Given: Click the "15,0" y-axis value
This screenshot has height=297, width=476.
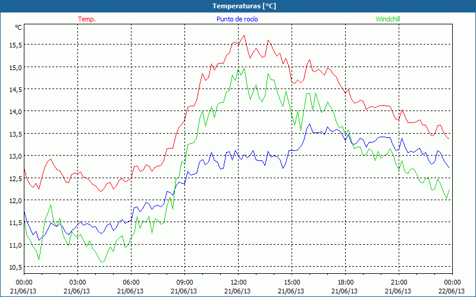Looking at the screenshot, I should (x=15, y=67).
